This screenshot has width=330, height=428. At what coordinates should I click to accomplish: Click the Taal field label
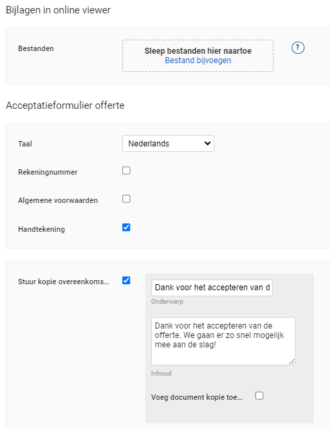coord(25,144)
